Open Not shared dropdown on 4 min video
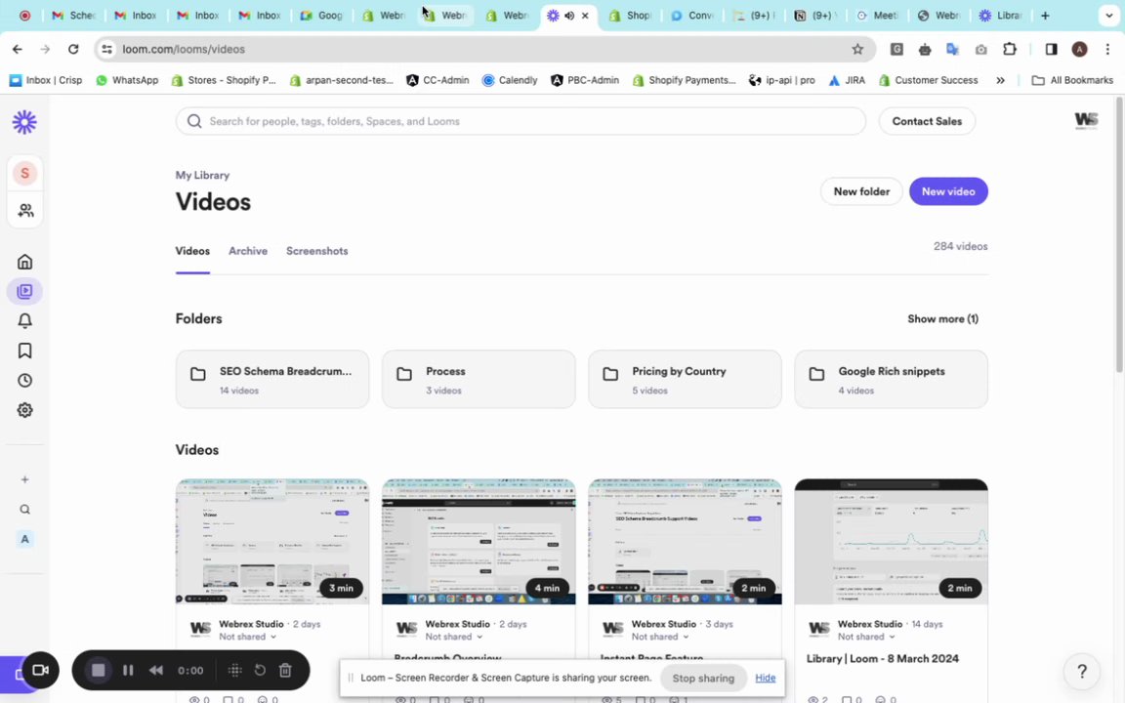The image size is (1125, 703). click(453, 637)
